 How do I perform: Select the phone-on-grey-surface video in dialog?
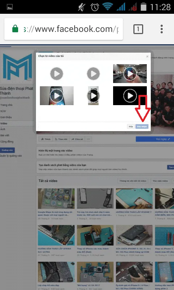point(57,96)
